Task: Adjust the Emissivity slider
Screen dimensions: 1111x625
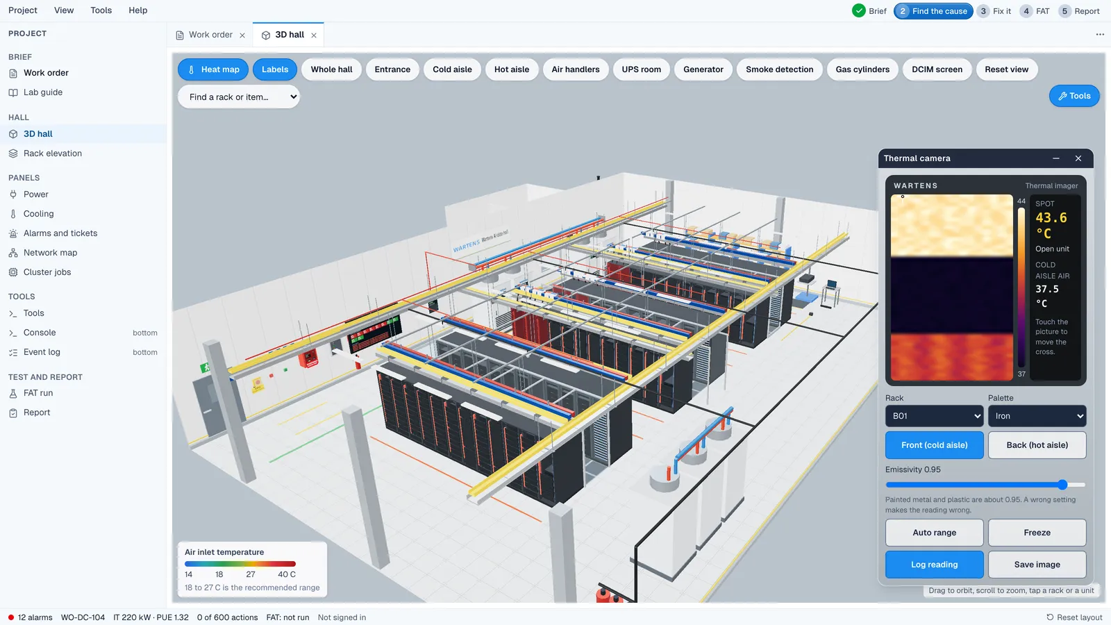Action: pyautogui.click(x=985, y=485)
